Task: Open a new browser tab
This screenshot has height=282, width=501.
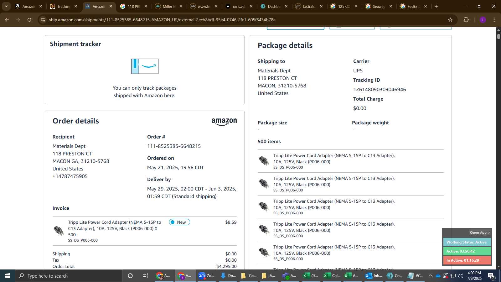Action: click(x=437, y=6)
